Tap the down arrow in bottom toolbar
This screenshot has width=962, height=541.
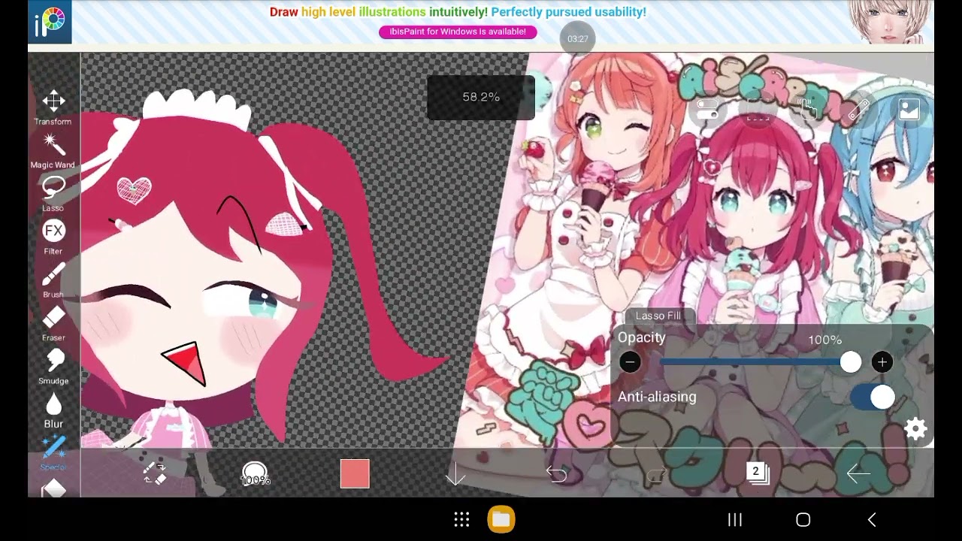[x=455, y=474]
